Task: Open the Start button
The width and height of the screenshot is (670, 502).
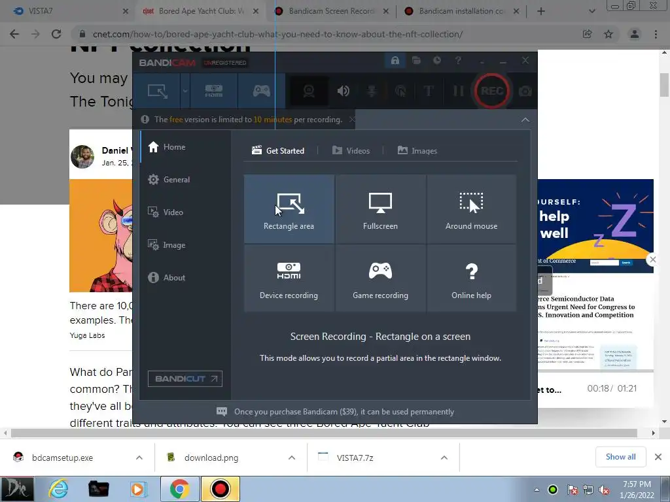Action: (17, 489)
